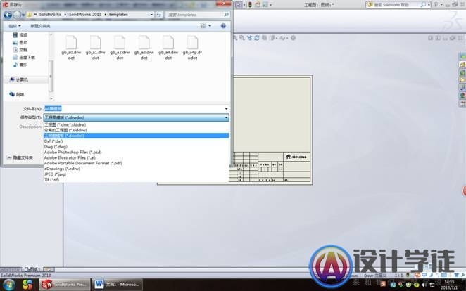This screenshot has width=466, height=291.
Task: Choose 分离的工程图 (*.slddrw) file type
Action: (136, 130)
